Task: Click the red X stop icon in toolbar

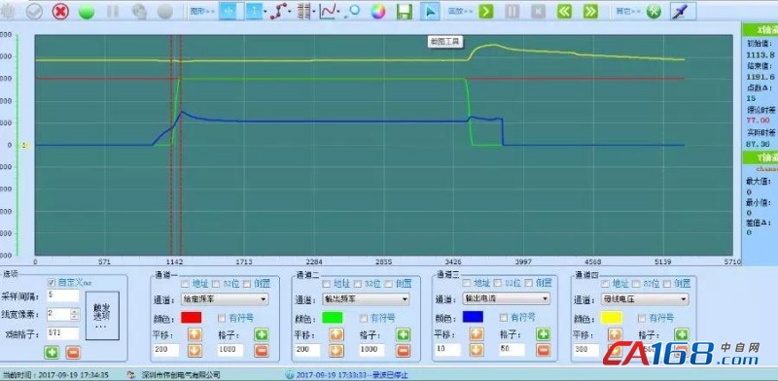Action: pos(60,11)
